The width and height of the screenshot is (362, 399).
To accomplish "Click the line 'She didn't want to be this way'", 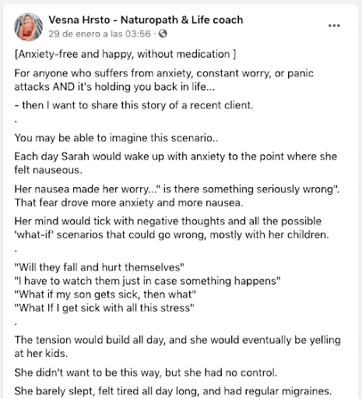I will [x=146, y=373].
